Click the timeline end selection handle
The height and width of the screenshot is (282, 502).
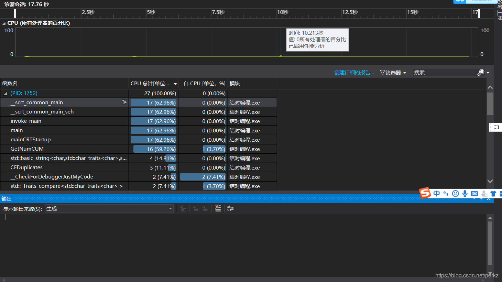click(x=479, y=13)
